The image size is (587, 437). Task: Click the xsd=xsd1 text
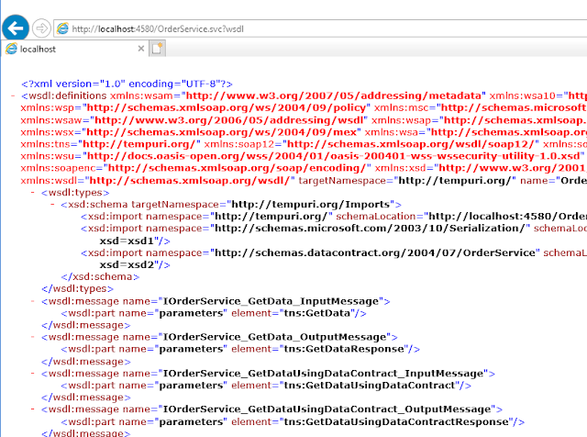127,241
